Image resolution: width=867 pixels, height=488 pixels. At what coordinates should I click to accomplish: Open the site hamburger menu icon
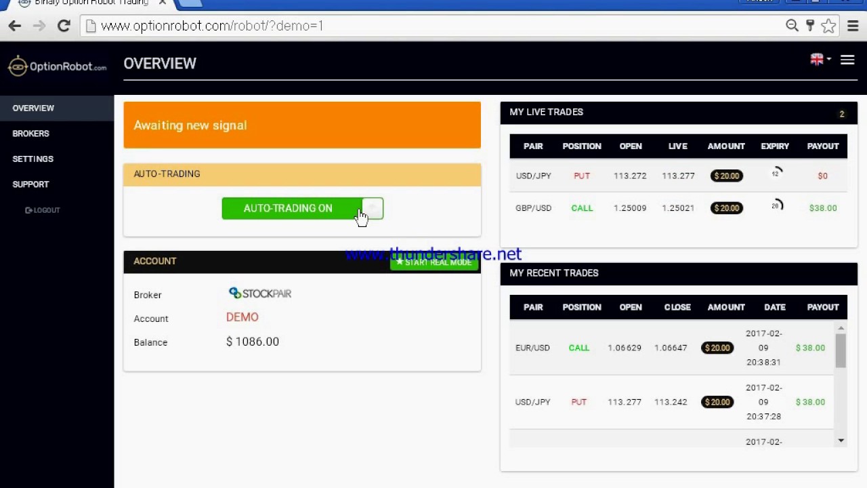(x=847, y=60)
